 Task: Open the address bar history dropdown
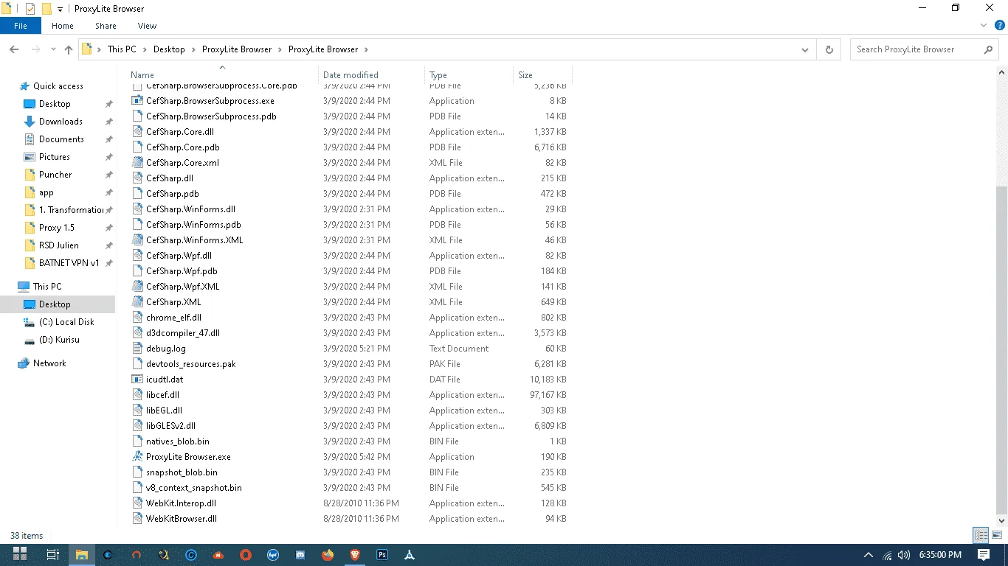point(805,49)
